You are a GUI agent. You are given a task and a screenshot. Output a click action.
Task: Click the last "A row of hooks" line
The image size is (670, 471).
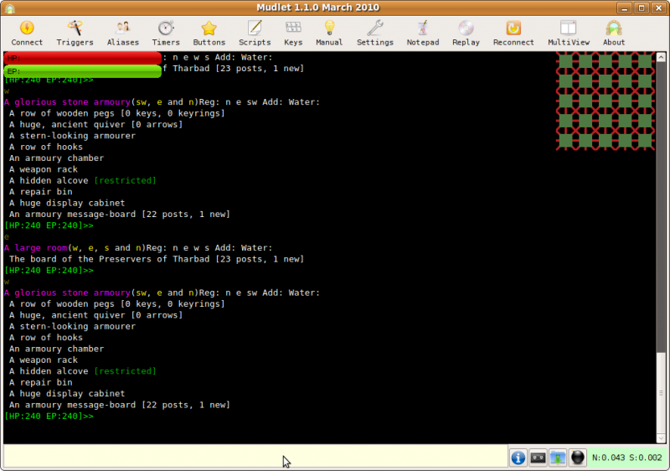46,338
